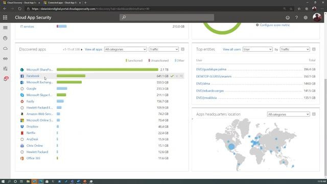Click the page vertical scrollbar
Image resolution: width=327 pixels, height=184 pixels.
pyautogui.click(x=325, y=127)
